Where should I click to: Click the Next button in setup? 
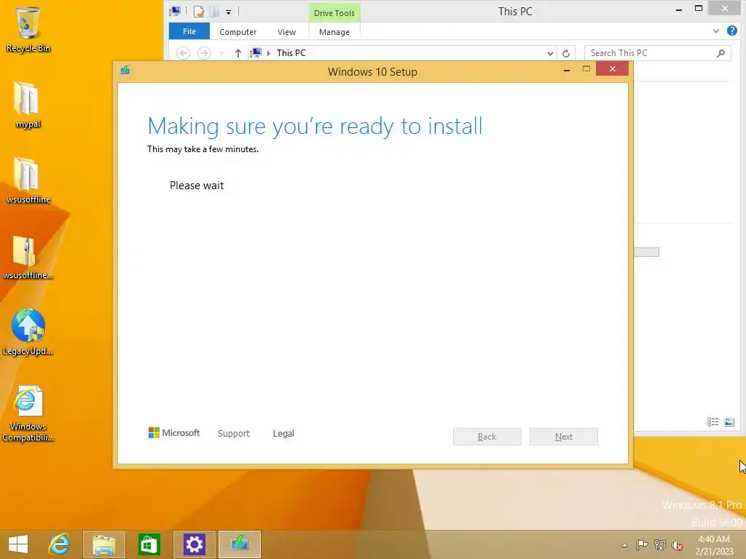point(564,437)
